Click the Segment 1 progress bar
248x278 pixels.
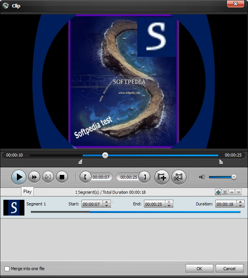[136, 212]
